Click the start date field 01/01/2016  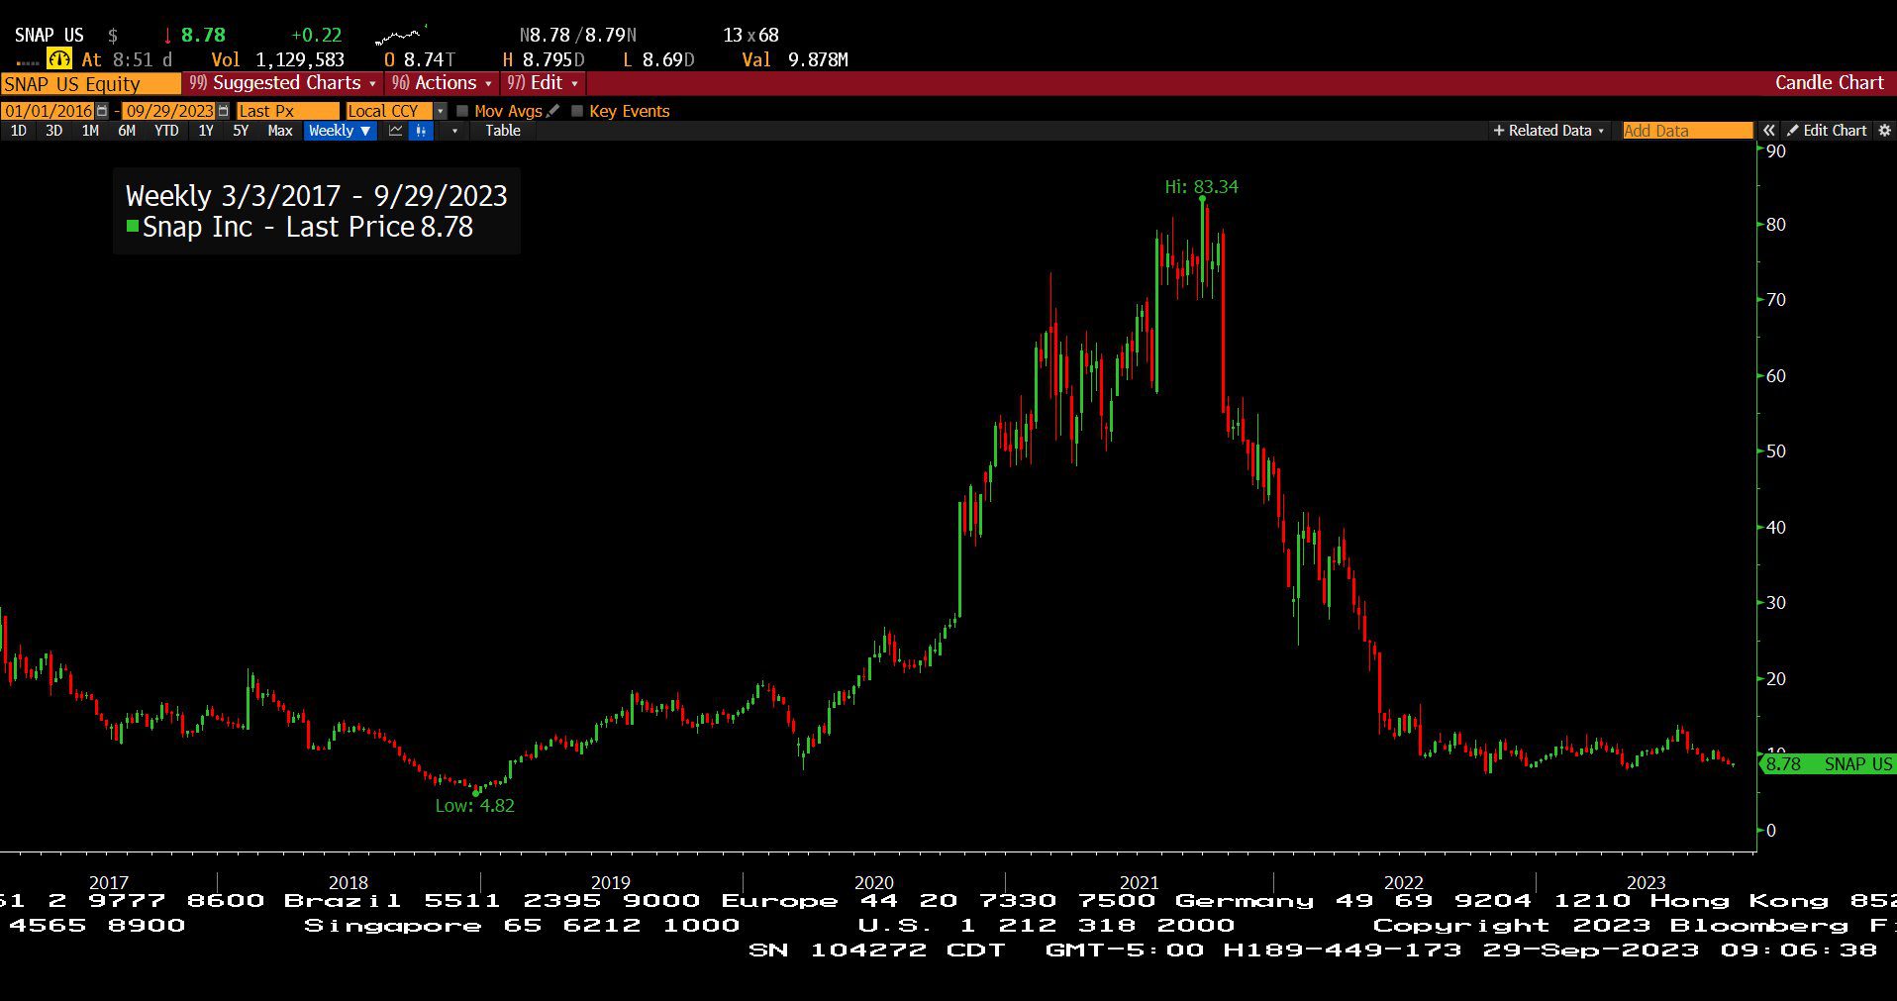48,111
